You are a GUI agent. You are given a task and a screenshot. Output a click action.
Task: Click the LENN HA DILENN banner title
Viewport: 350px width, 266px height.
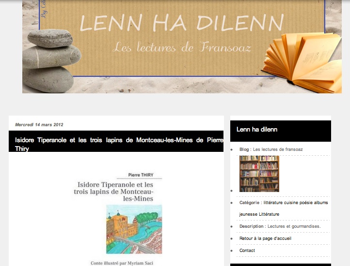pyautogui.click(x=182, y=23)
